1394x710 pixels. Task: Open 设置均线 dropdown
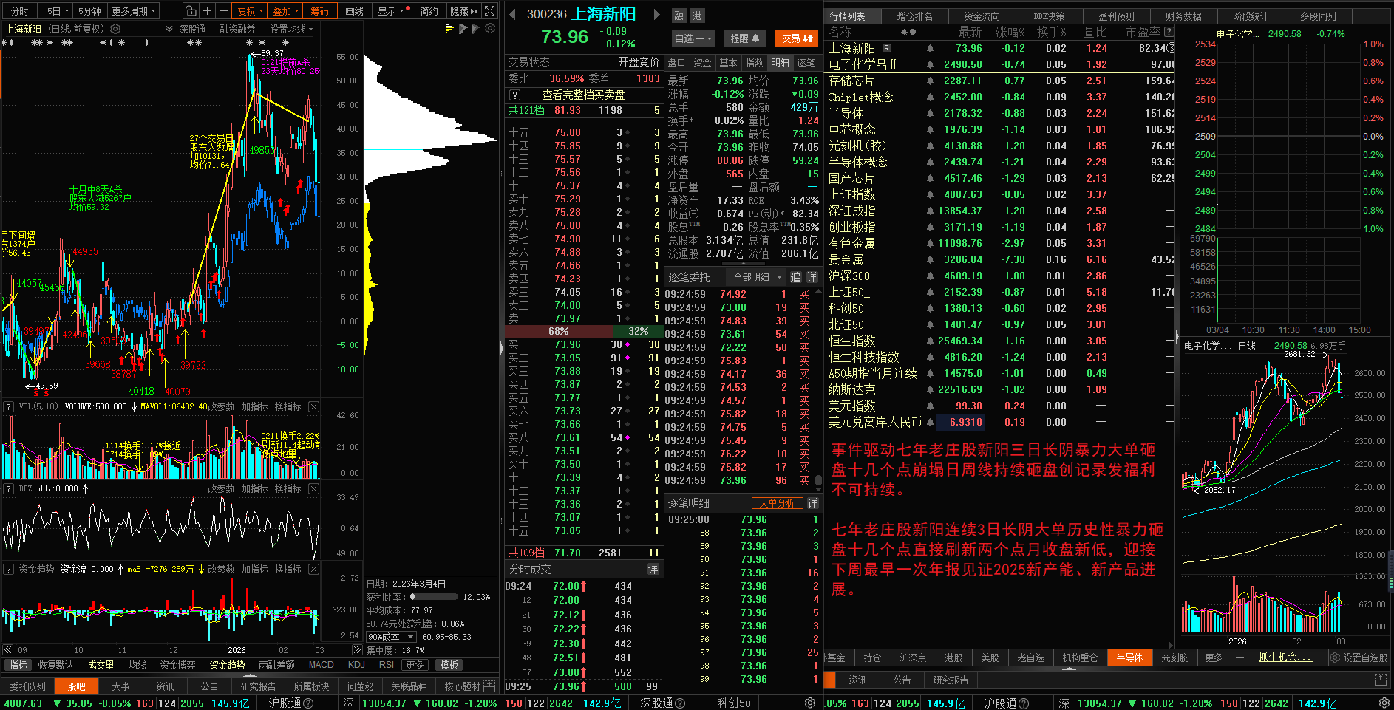pyautogui.click(x=291, y=29)
